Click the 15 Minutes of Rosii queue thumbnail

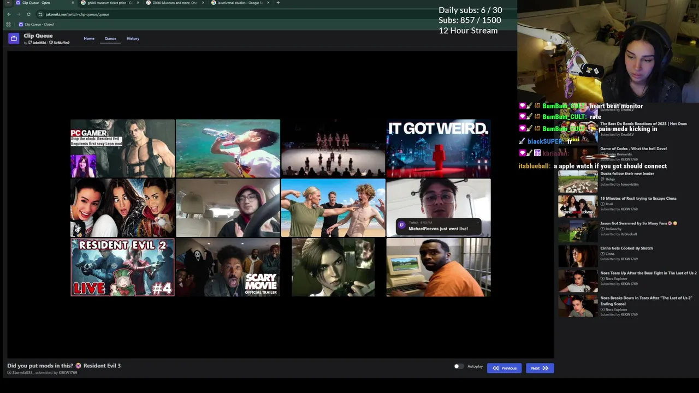point(578,206)
